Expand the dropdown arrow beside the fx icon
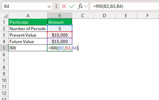159x100 pixels. (86, 6)
